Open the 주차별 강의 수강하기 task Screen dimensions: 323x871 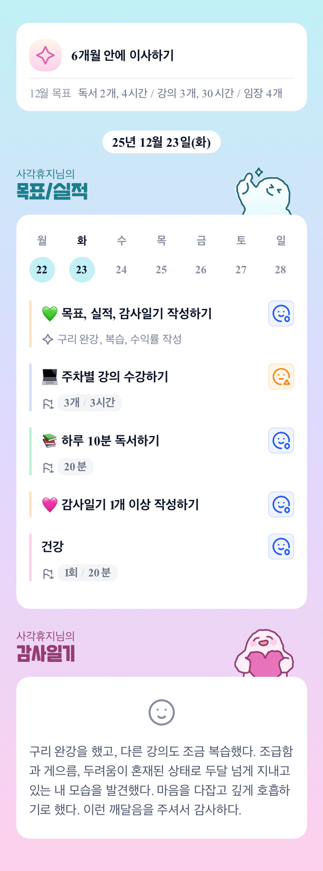pos(115,377)
